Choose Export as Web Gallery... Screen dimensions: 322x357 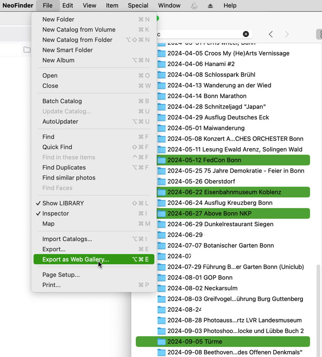point(75,259)
